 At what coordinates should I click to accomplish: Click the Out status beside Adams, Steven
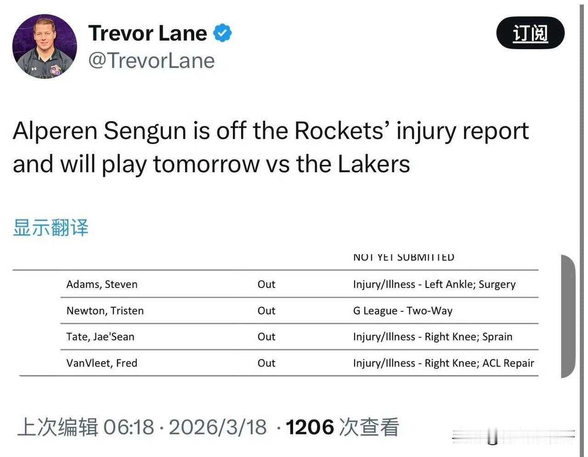click(x=266, y=284)
